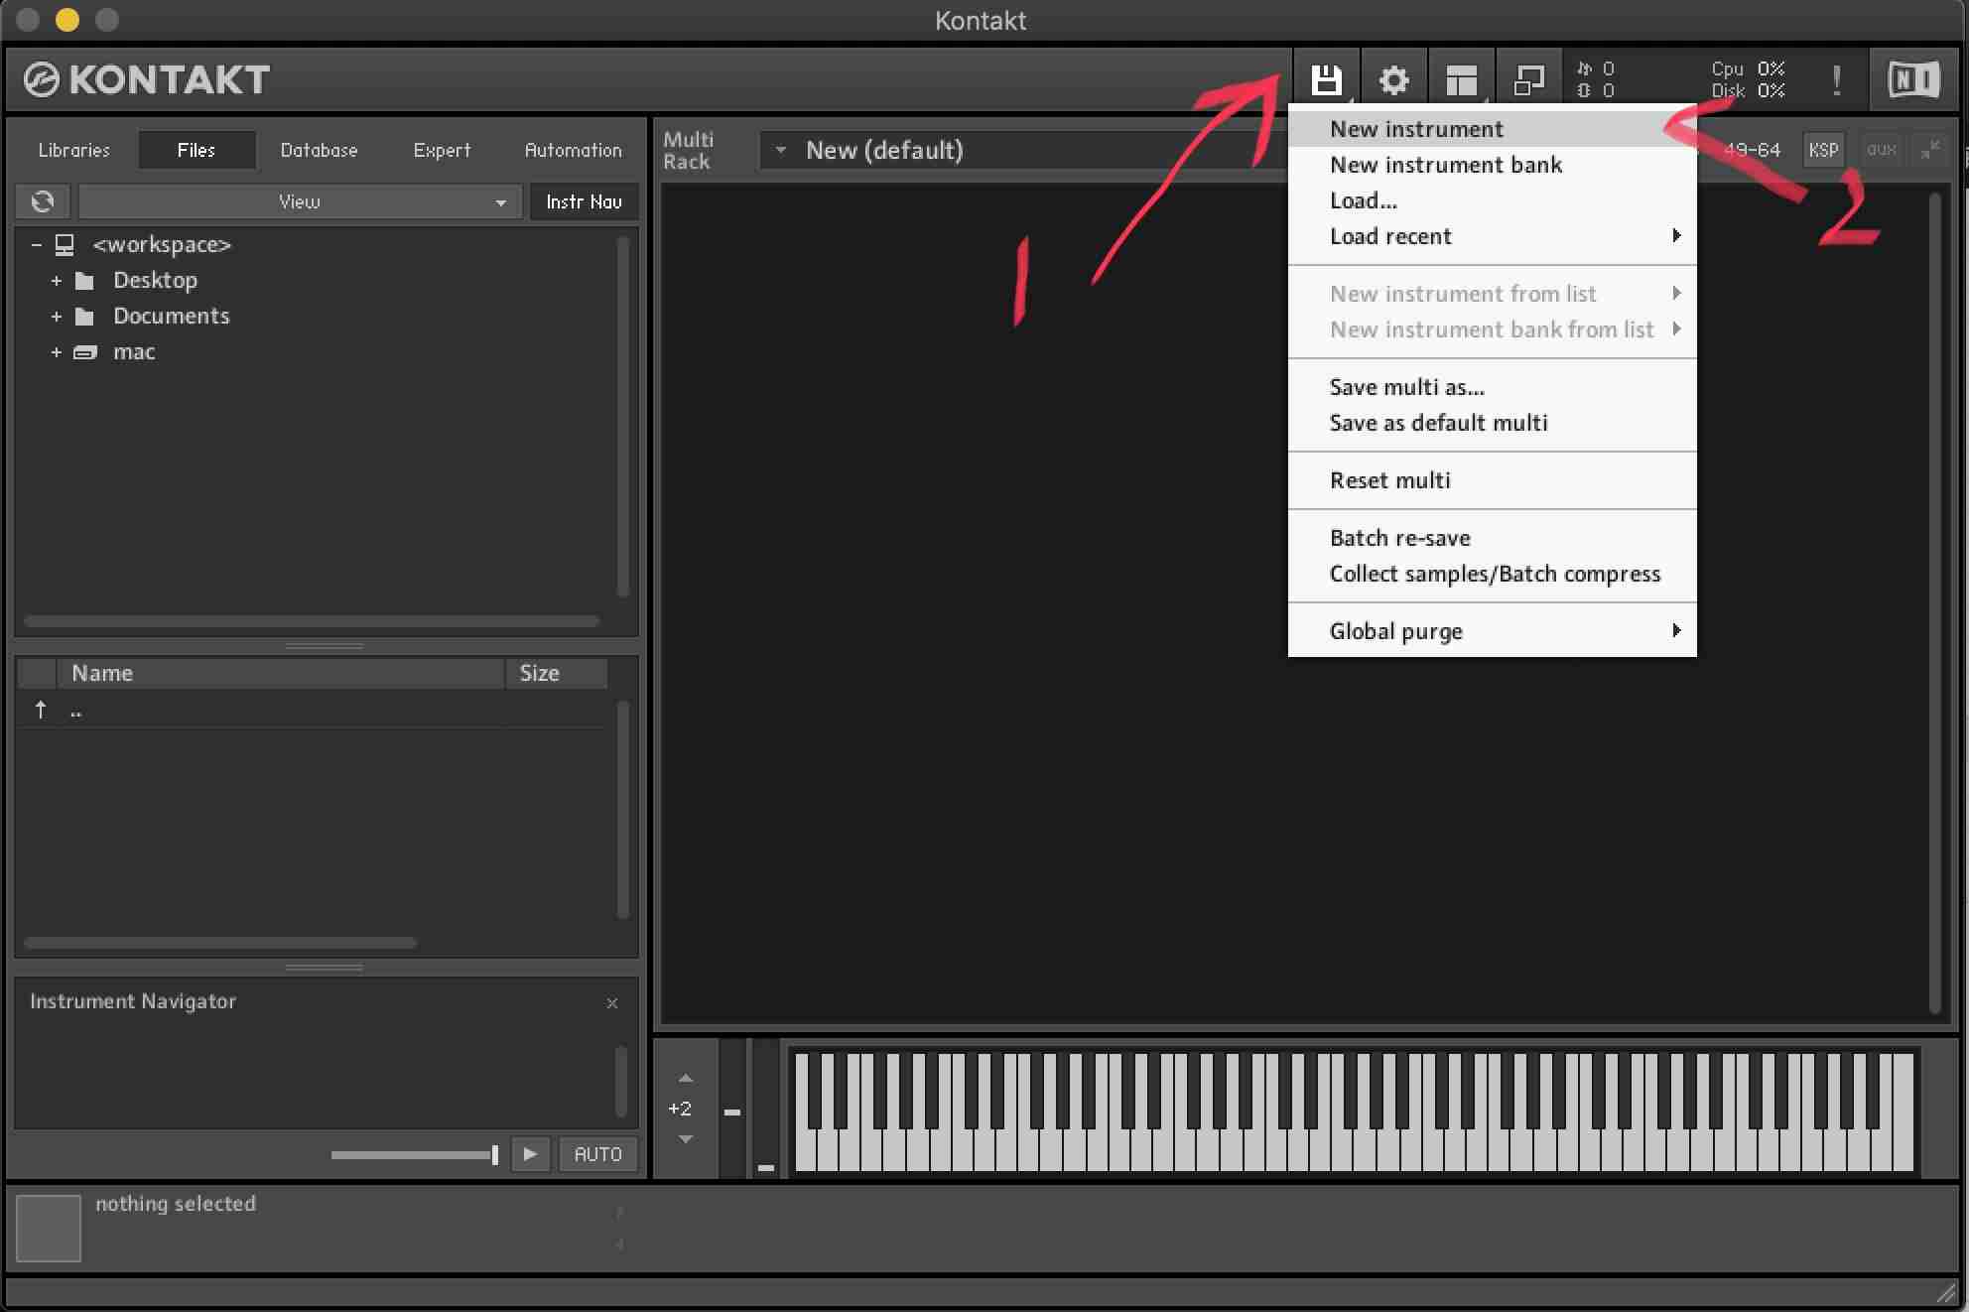The height and width of the screenshot is (1312, 1969).
Task: Click the NI logo in header
Action: [1913, 79]
